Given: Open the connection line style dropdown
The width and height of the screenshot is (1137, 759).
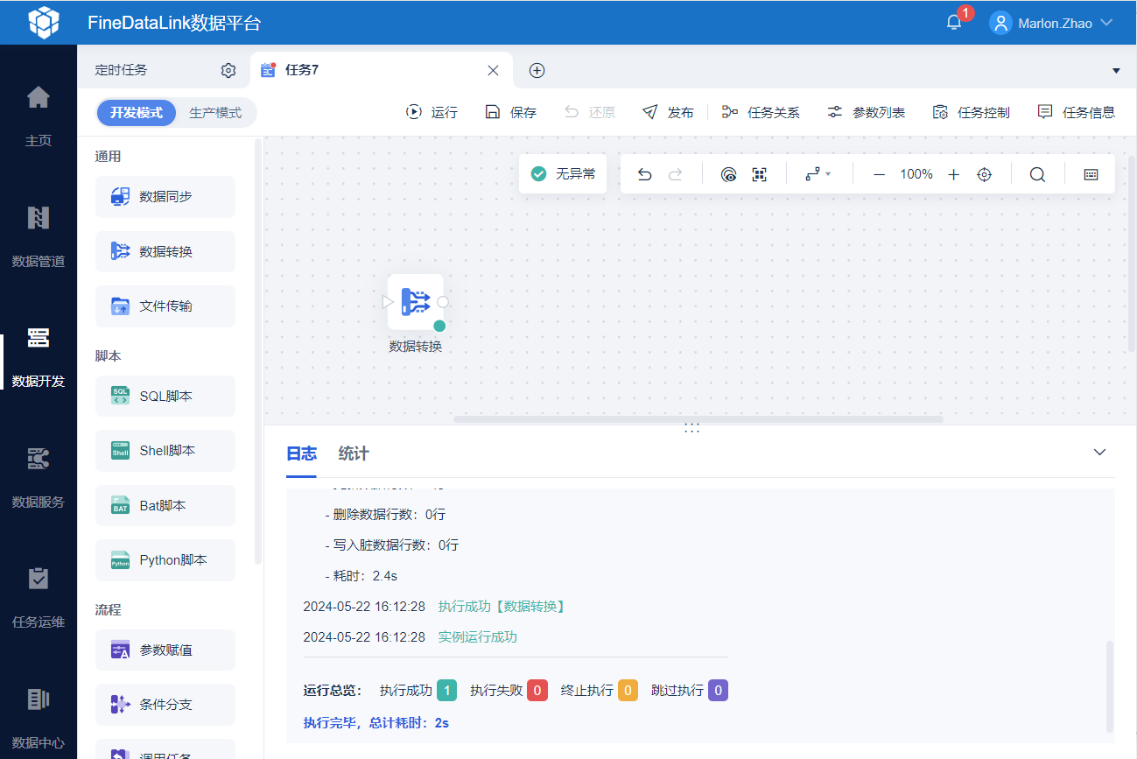Looking at the screenshot, I should pyautogui.click(x=818, y=174).
